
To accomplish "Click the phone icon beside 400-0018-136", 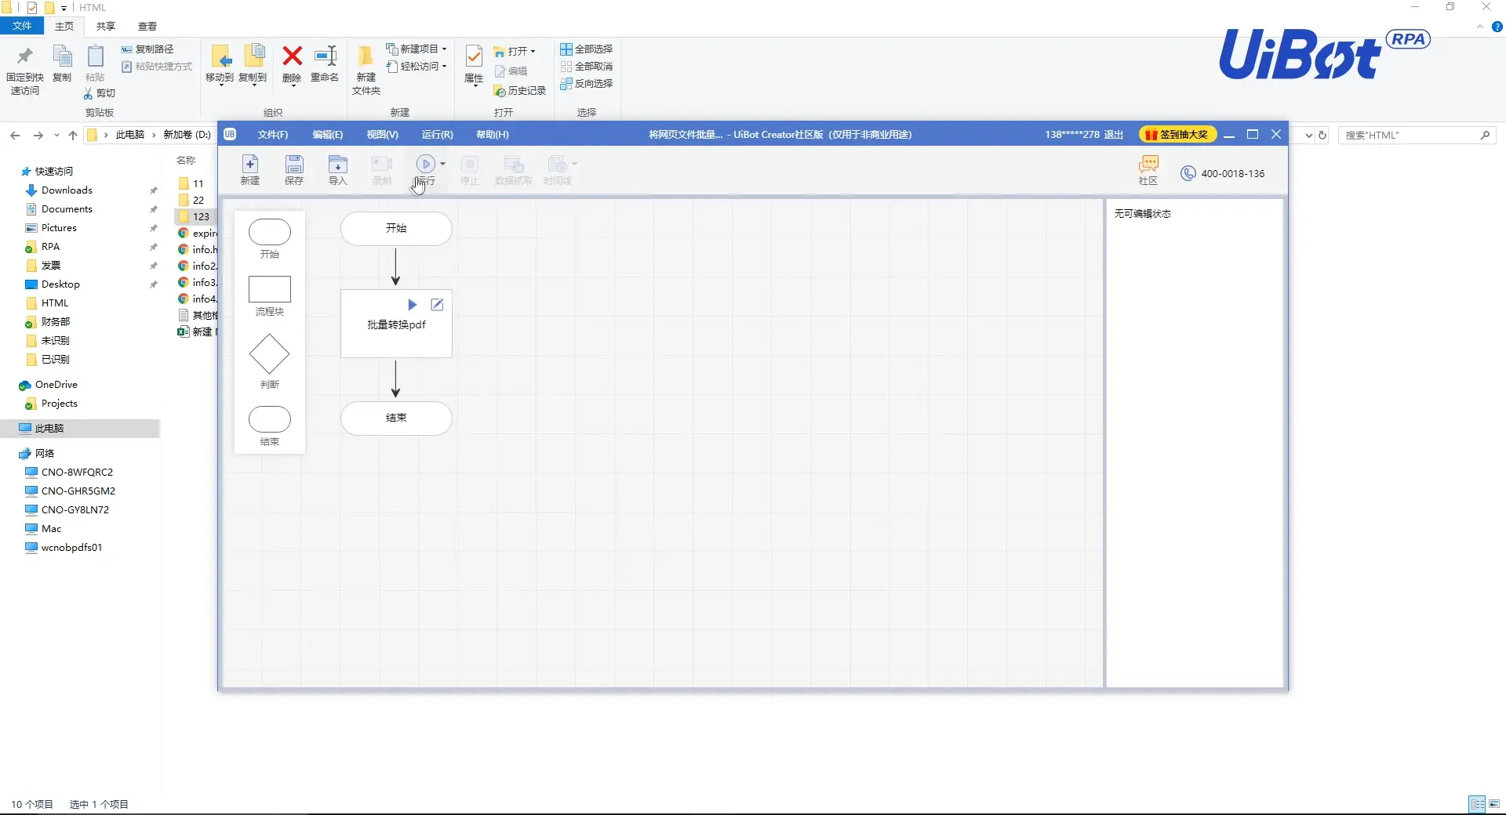I will 1188,173.
